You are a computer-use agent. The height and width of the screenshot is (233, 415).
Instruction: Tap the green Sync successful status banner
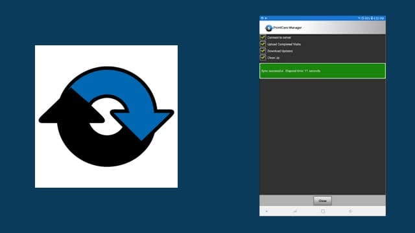tap(322, 71)
